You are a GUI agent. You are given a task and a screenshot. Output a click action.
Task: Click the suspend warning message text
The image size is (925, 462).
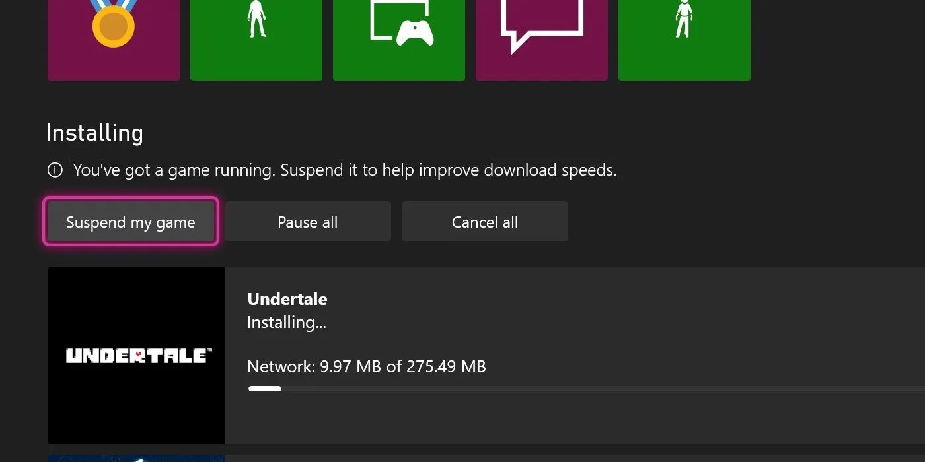coord(345,170)
